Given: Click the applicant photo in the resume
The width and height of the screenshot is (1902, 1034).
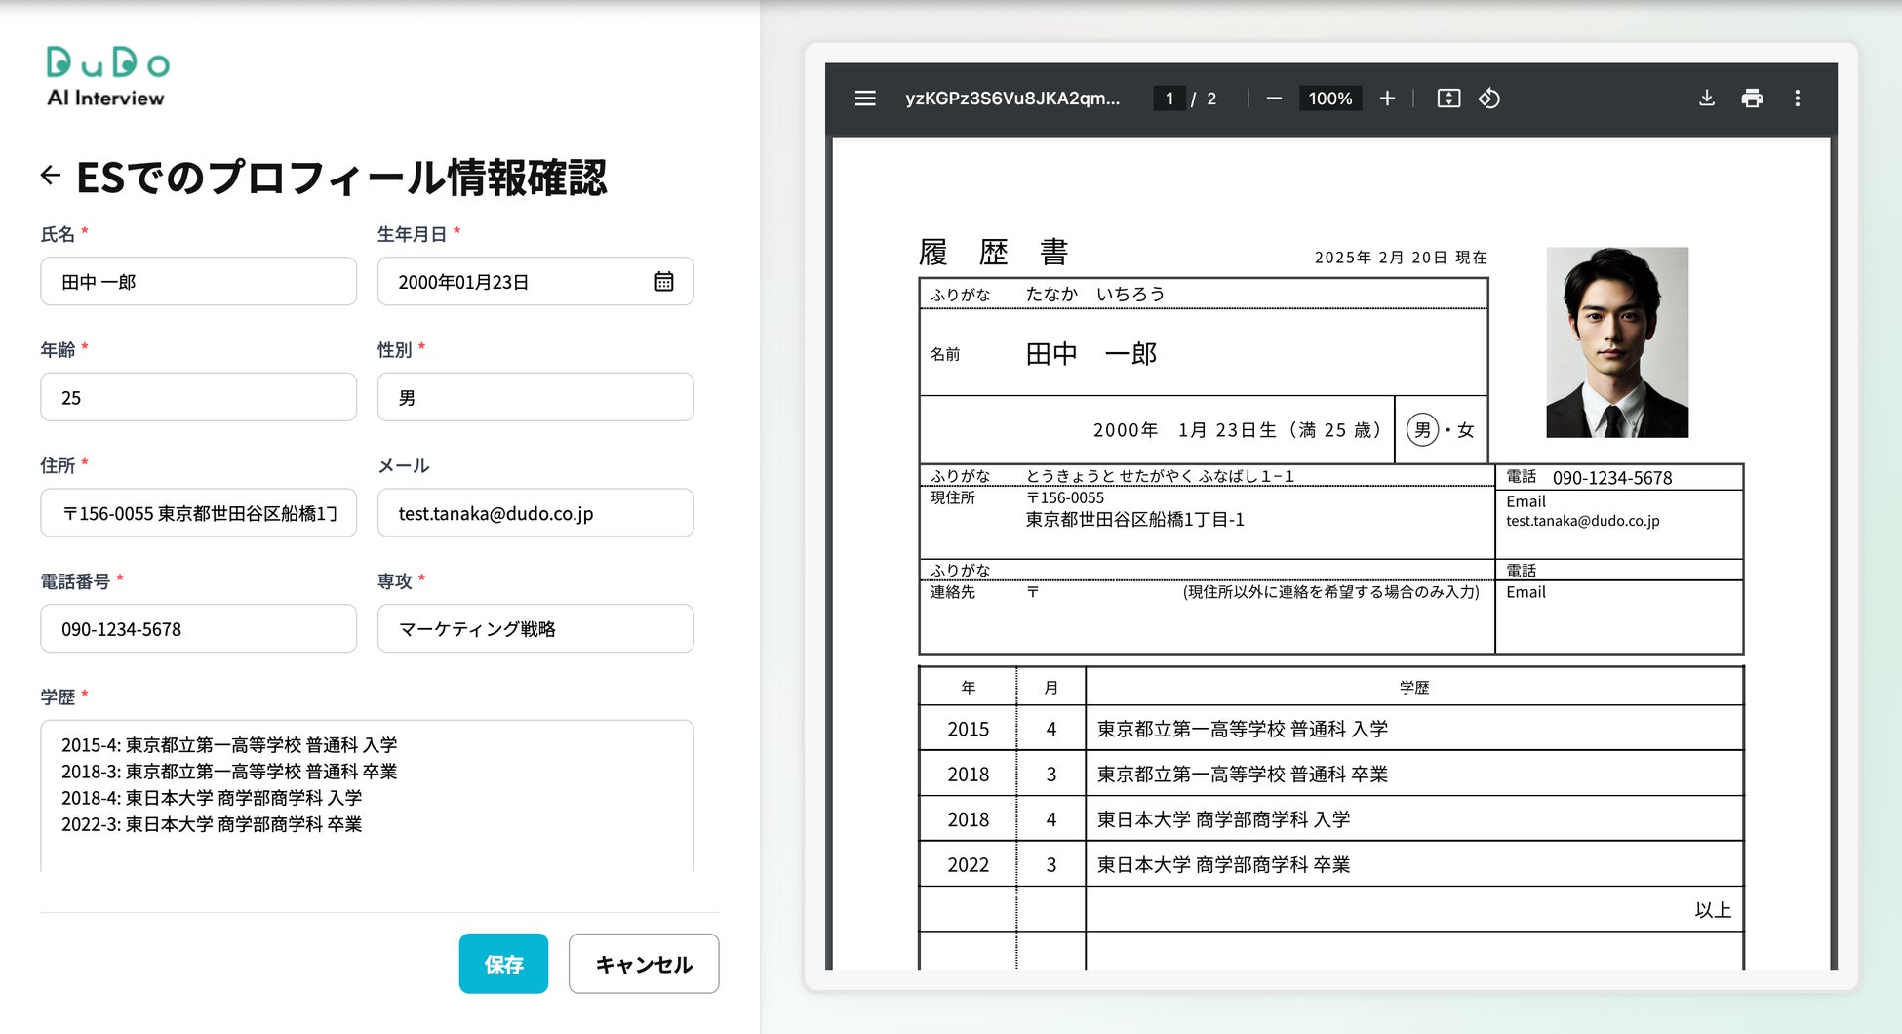Looking at the screenshot, I should 1617,342.
